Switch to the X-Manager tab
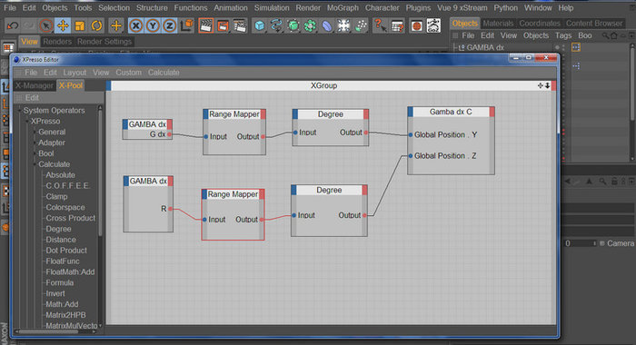Screen dimensions: 636x345 pyautogui.click(x=35, y=85)
